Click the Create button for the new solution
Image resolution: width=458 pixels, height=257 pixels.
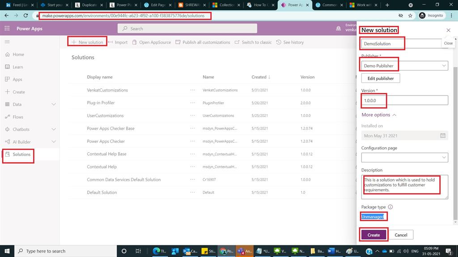coord(373,234)
